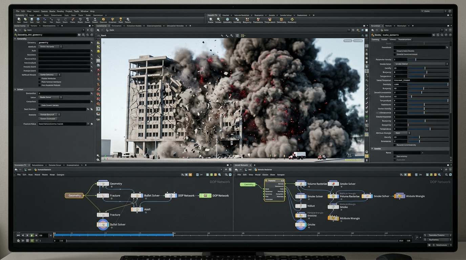Adjust the last slider showing value 2
This screenshot has height=260, width=466.
pyautogui.click(x=428, y=141)
